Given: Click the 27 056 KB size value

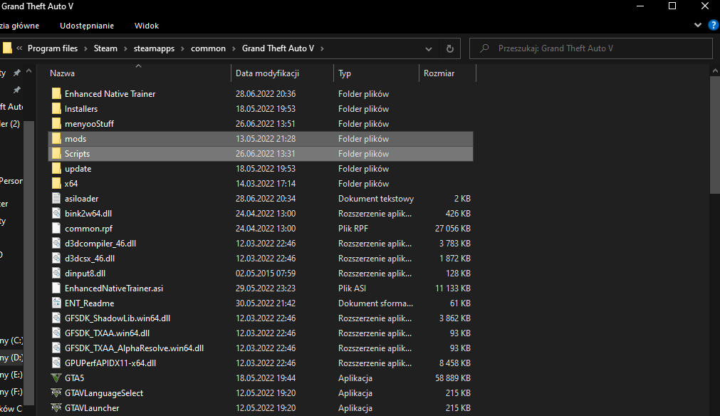Looking at the screenshot, I should [x=453, y=228].
